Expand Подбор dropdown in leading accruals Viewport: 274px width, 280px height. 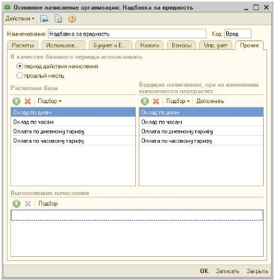(x=178, y=101)
